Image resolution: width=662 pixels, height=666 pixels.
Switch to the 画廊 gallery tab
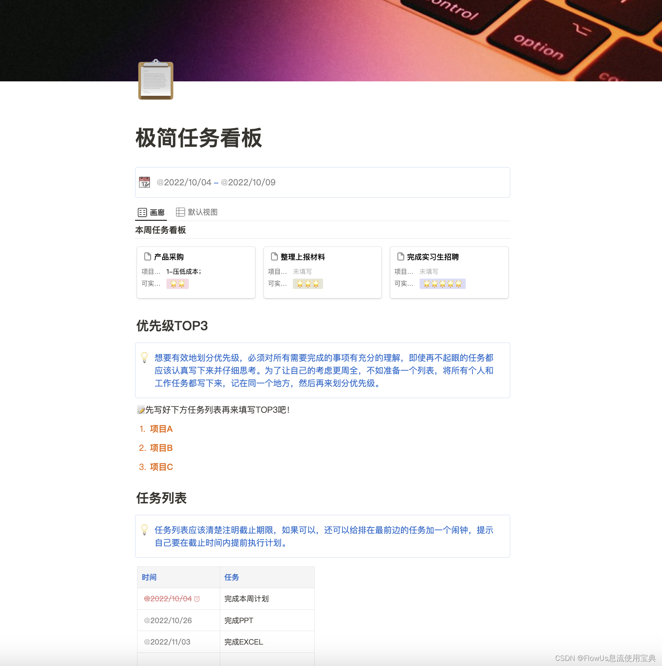[151, 212]
